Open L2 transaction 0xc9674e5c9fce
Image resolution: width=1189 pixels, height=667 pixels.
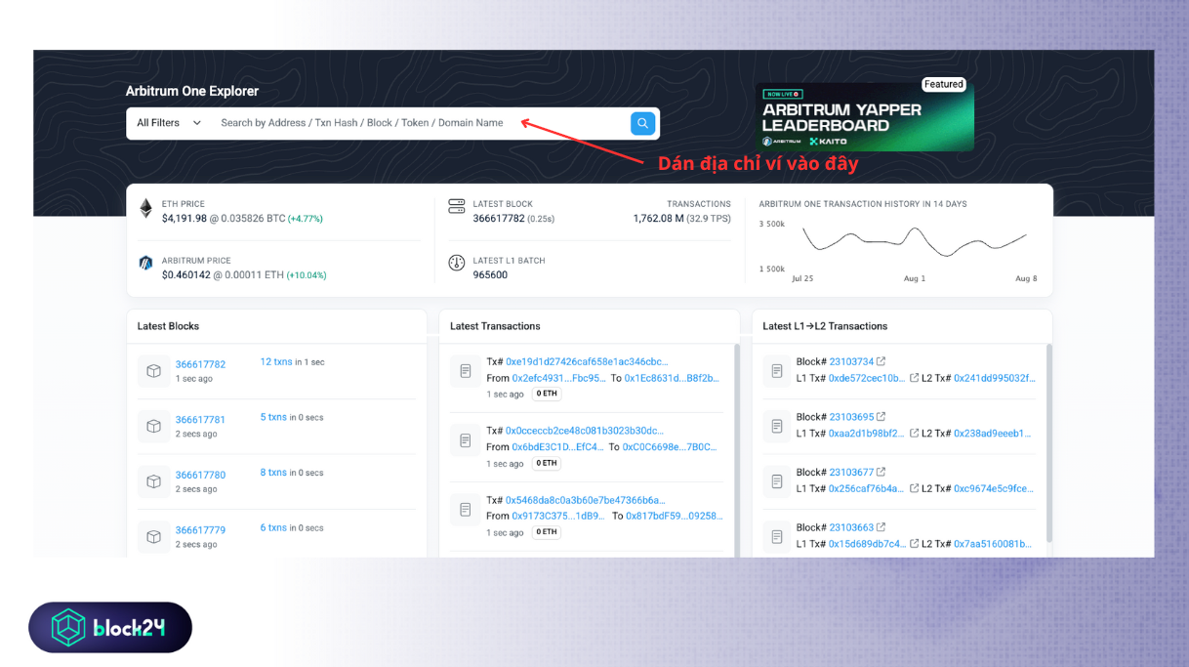click(x=994, y=488)
